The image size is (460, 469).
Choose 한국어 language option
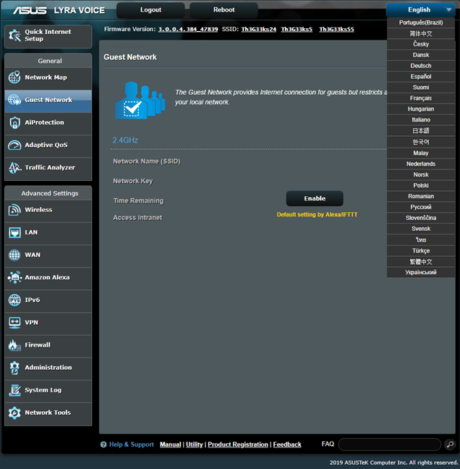(x=421, y=142)
